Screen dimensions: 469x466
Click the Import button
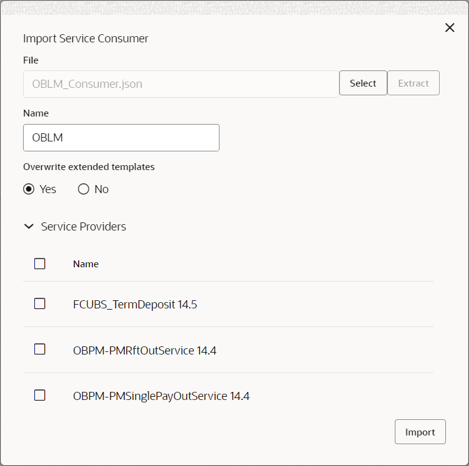click(420, 432)
